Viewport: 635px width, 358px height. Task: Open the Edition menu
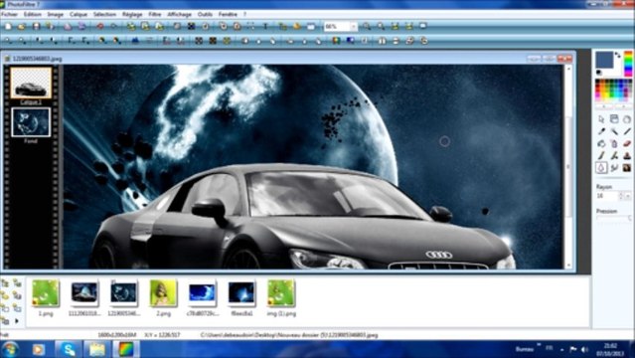32,14
